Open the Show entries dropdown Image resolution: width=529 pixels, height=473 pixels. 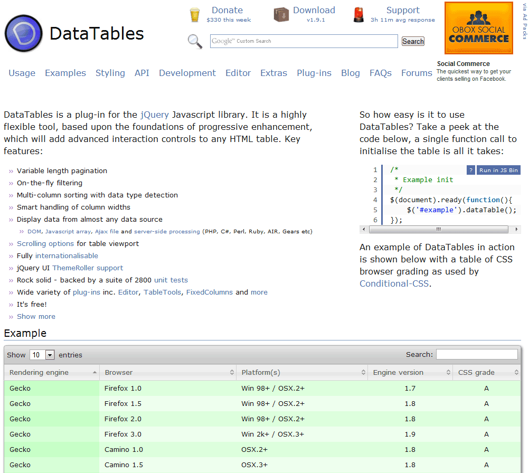pyautogui.click(x=42, y=355)
